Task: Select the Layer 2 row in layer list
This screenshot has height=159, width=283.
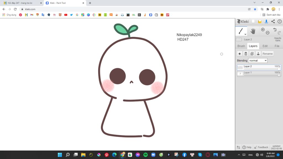Action: 259,67
